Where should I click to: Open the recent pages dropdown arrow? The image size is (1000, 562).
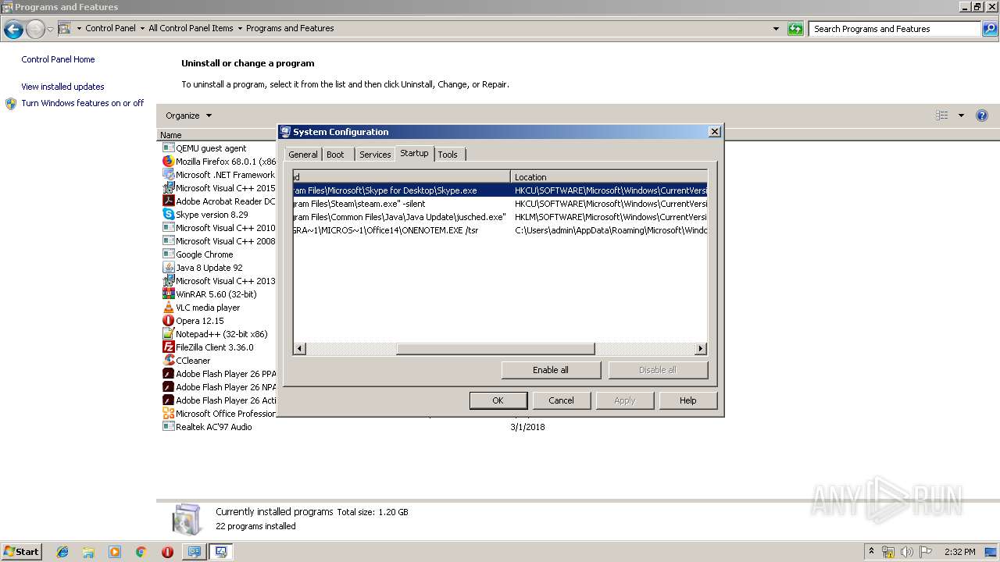pos(50,29)
